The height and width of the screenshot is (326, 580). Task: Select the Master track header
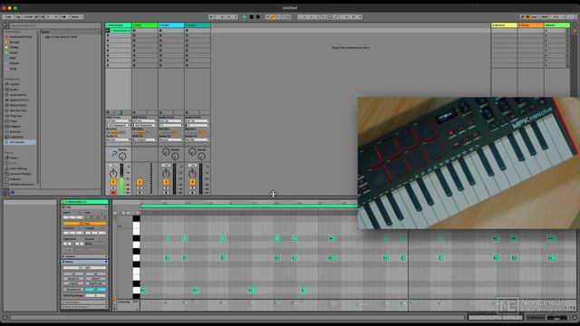tap(556, 25)
